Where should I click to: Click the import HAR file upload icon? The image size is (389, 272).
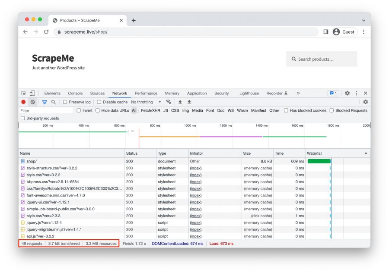point(180,102)
